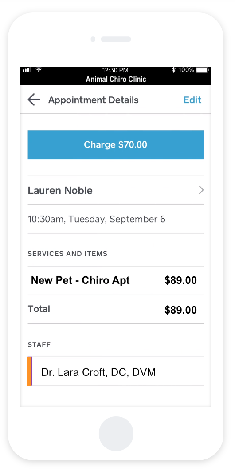Tap the 12:30 PM clock
The width and height of the screenshot is (235, 471).
click(x=115, y=70)
